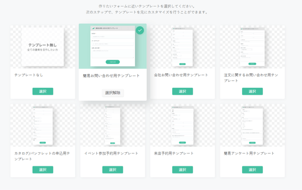Open the テンプレート無し blank thumbnail
This screenshot has width=302, height=190.
click(x=43, y=47)
